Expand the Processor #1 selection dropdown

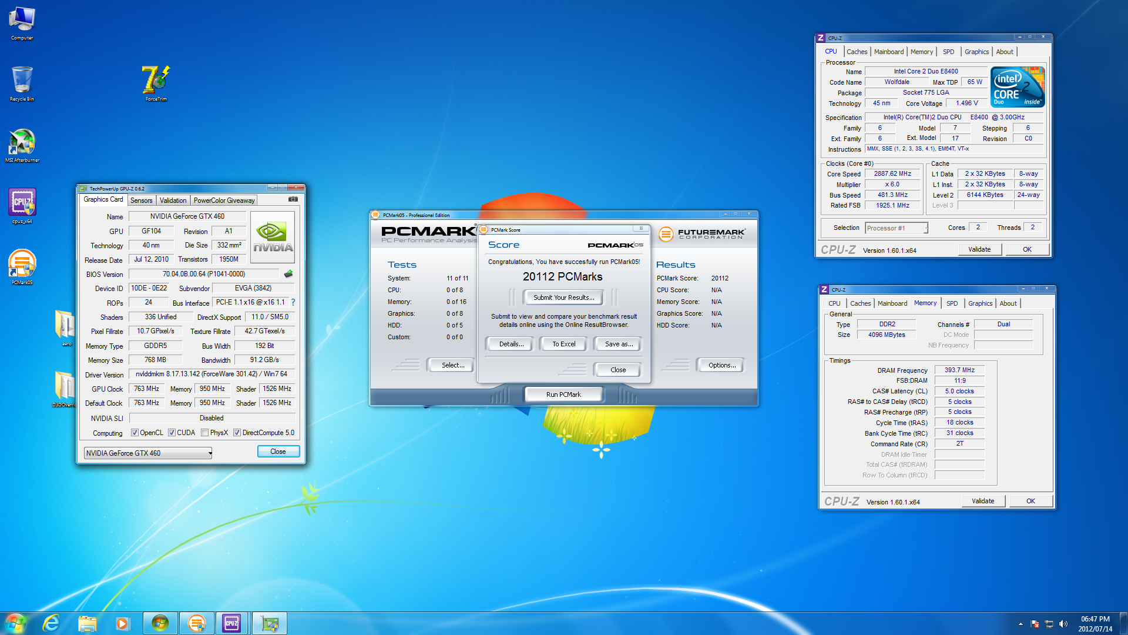point(897,228)
